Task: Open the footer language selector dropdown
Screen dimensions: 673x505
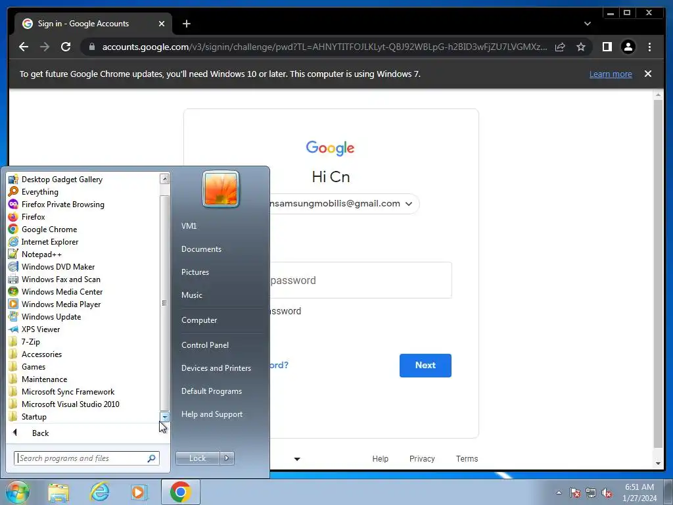Action: click(297, 458)
